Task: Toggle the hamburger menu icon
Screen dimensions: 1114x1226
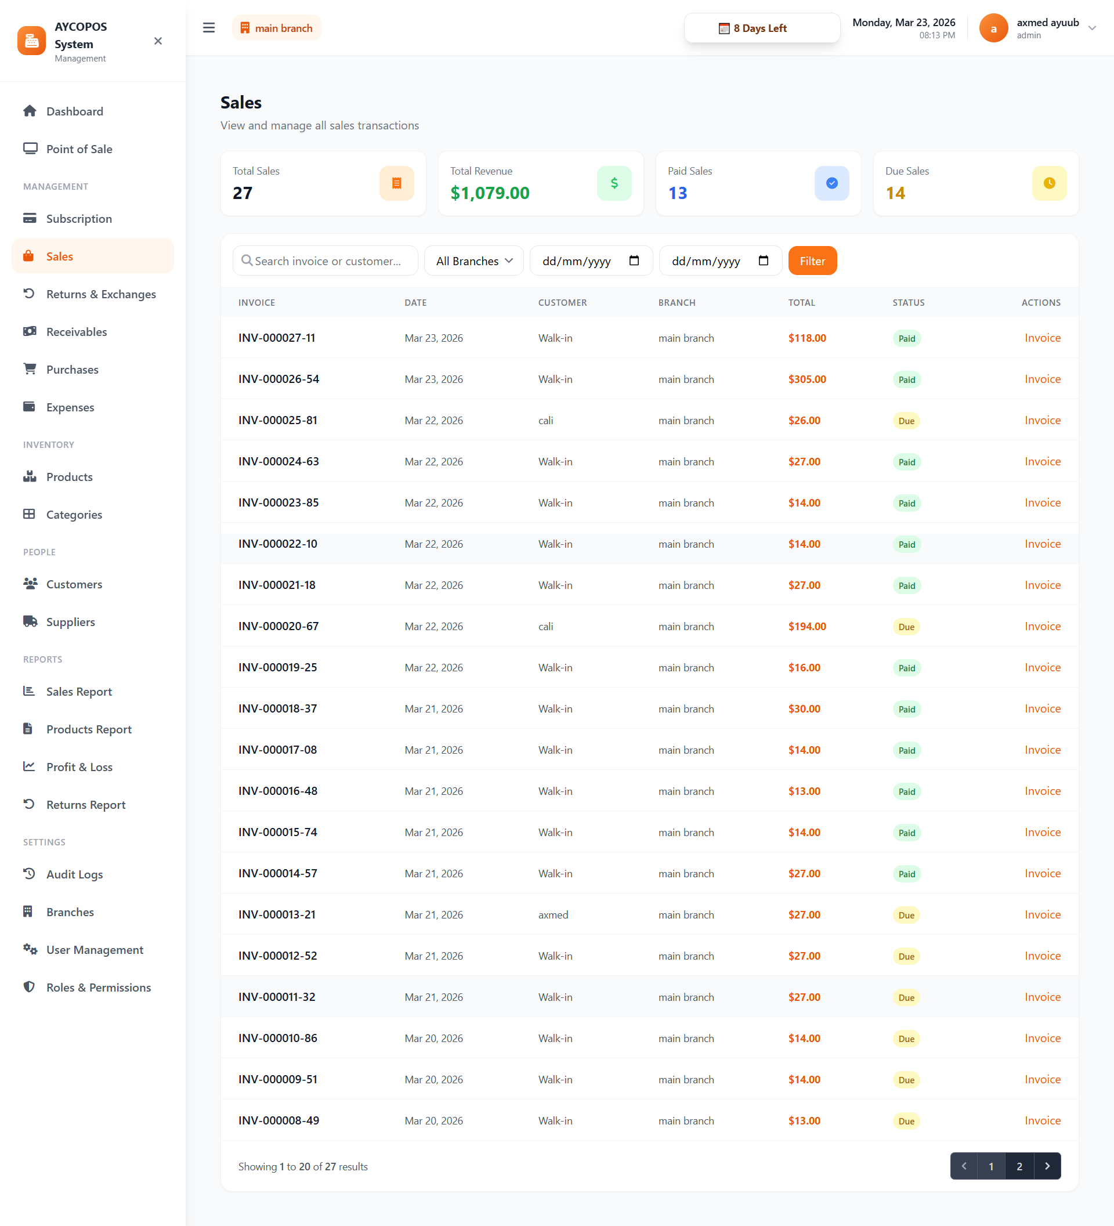Action: [x=208, y=28]
